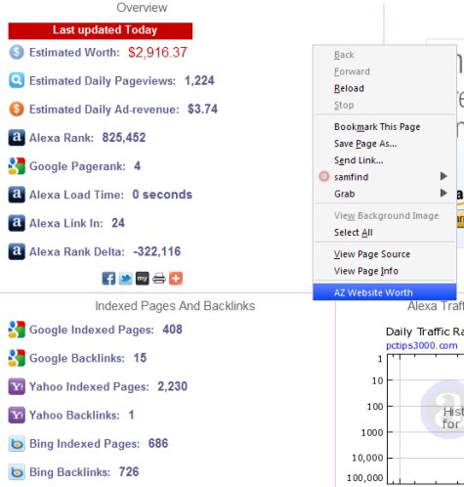464x487 pixels.
Task: Expand the Grab submenu arrow
Action: coord(443,194)
